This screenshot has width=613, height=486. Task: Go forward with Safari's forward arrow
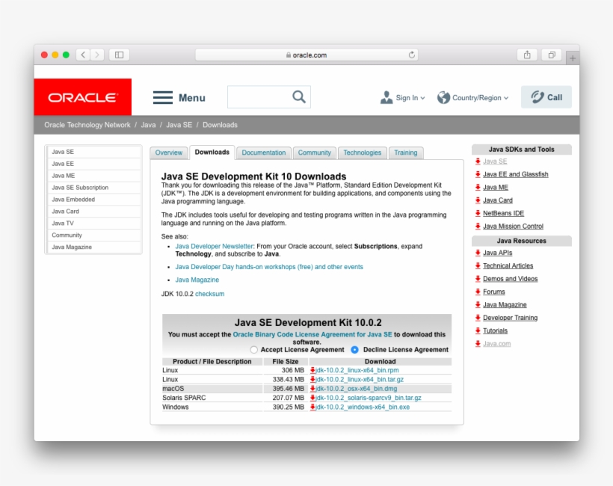pos(97,55)
